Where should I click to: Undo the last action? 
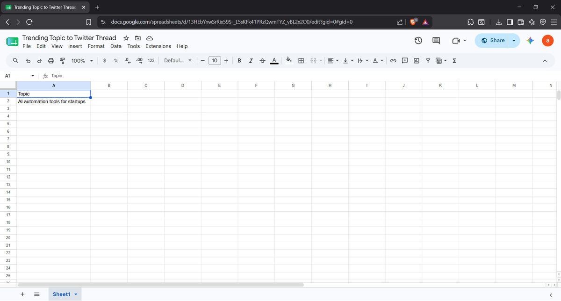[x=28, y=61]
